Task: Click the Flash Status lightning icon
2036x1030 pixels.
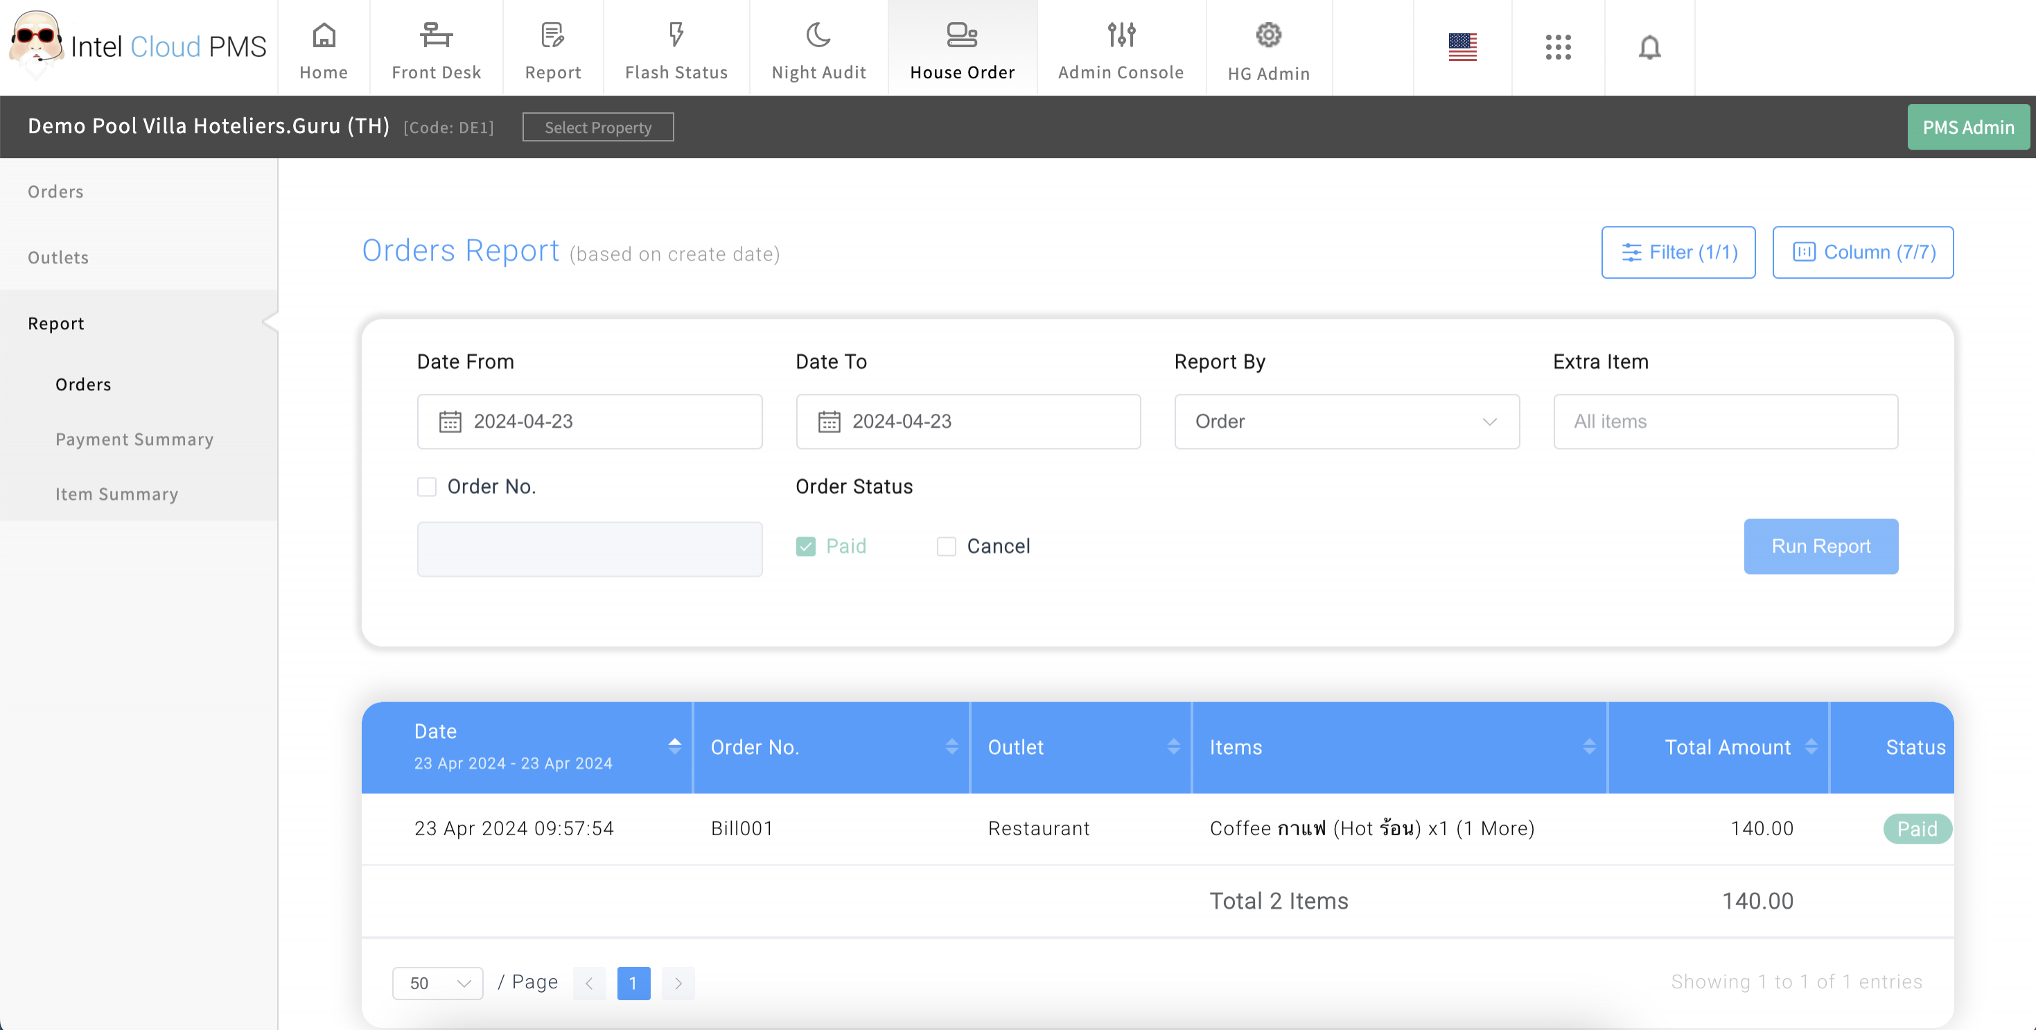Action: [x=675, y=35]
